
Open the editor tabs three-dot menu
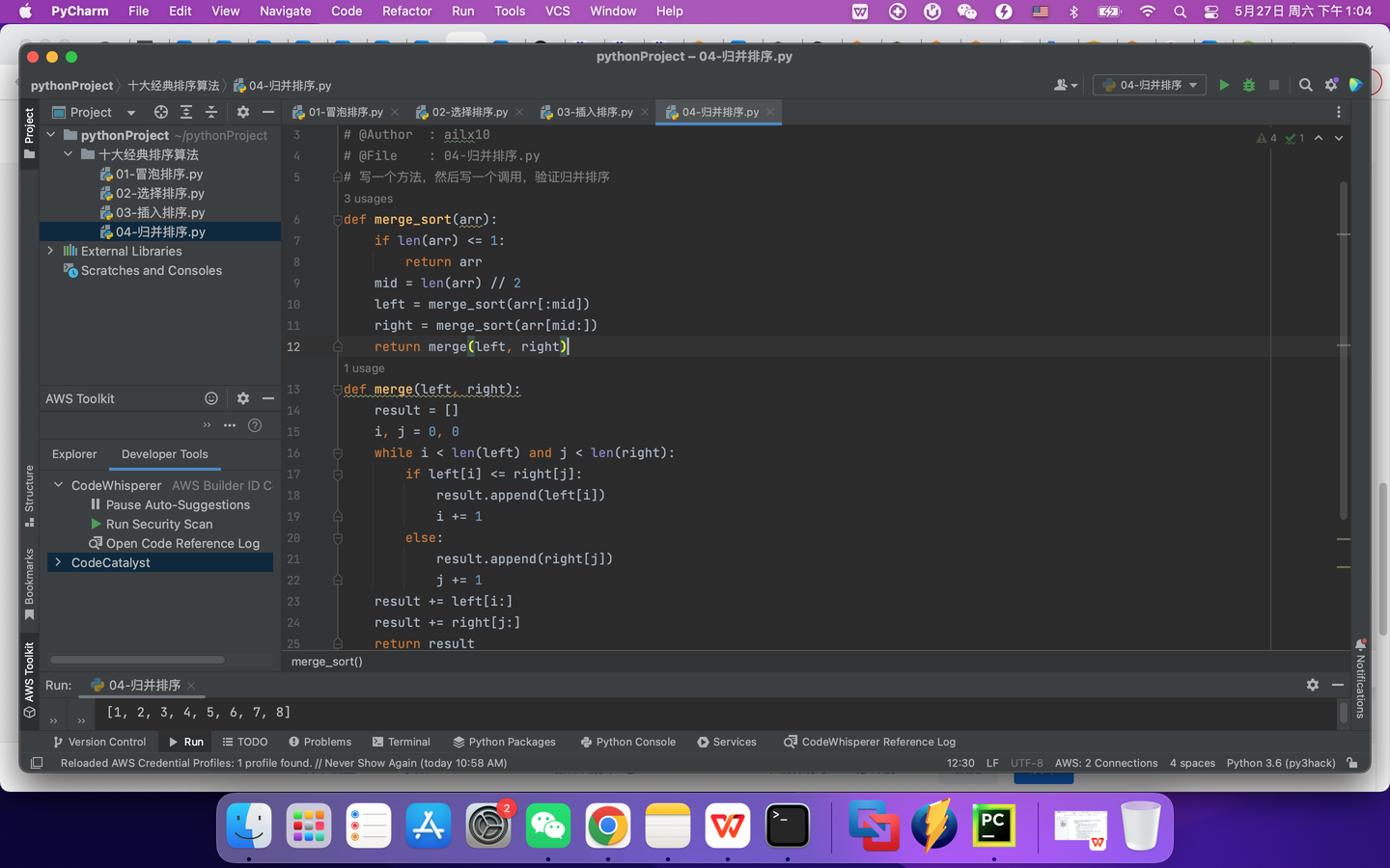(x=1339, y=112)
